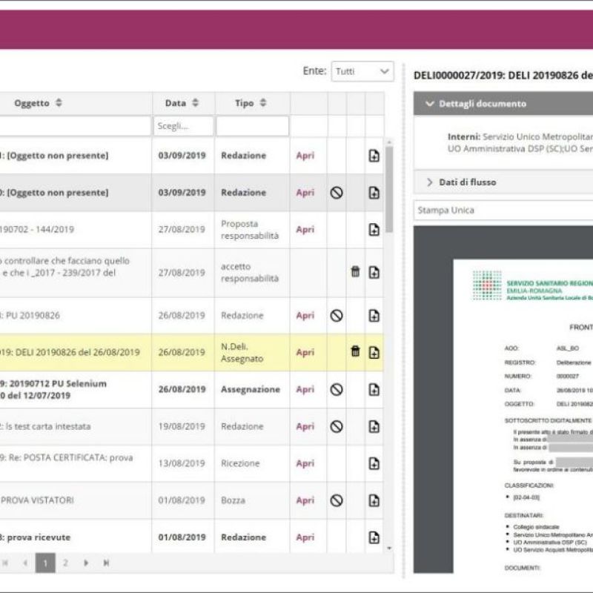Open the Ente dropdown showing Tutti
Screen dimensions: 593x593
point(362,71)
